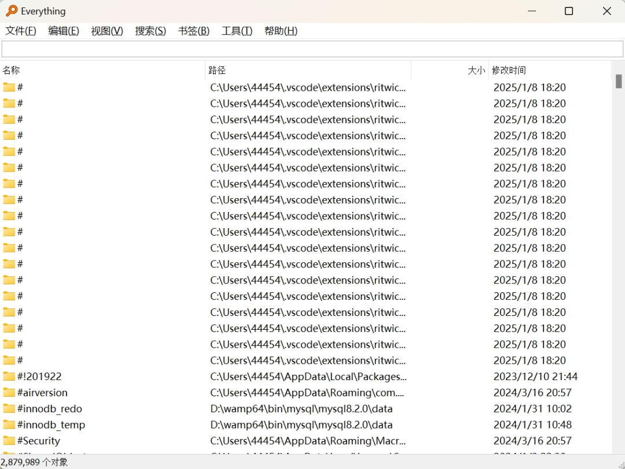Open the 工具(T) menu
The height and width of the screenshot is (469, 625).
(x=237, y=31)
